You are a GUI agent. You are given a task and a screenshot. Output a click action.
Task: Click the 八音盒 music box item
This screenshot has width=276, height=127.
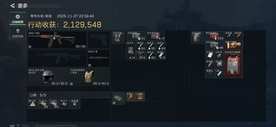(140, 97)
